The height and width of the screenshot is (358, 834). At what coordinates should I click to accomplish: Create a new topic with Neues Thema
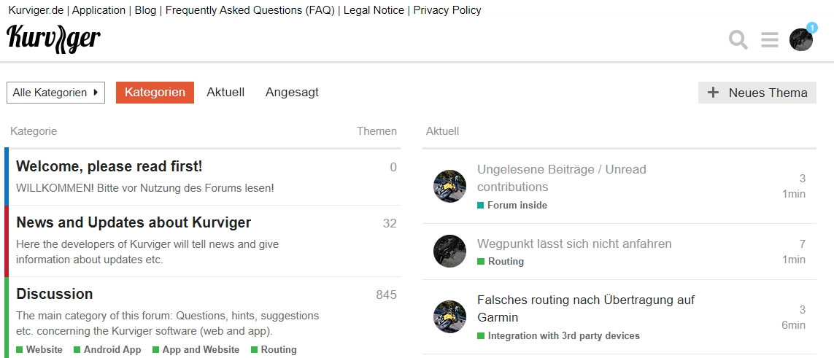click(757, 93)
